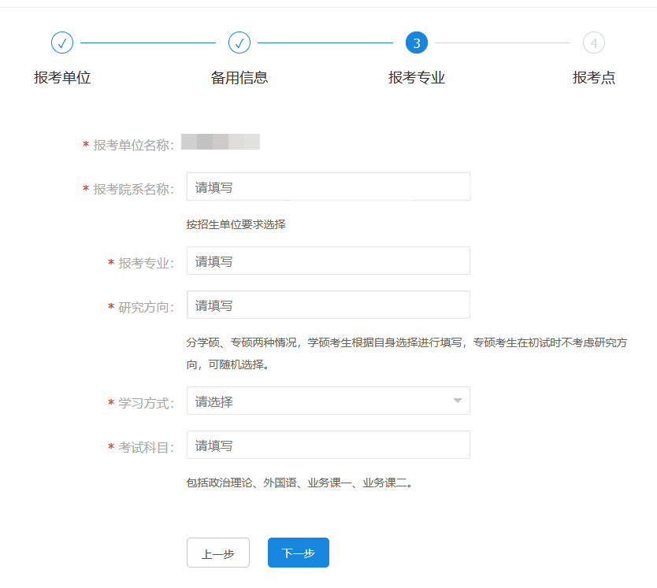
Task: Focus the 研究方向 input box
Action: [x=328, y=305]
